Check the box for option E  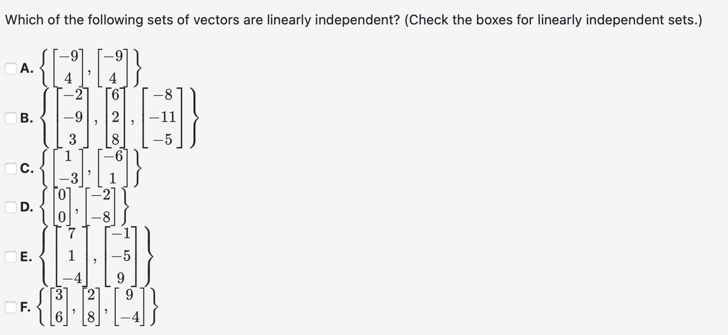tap(10, 255)
